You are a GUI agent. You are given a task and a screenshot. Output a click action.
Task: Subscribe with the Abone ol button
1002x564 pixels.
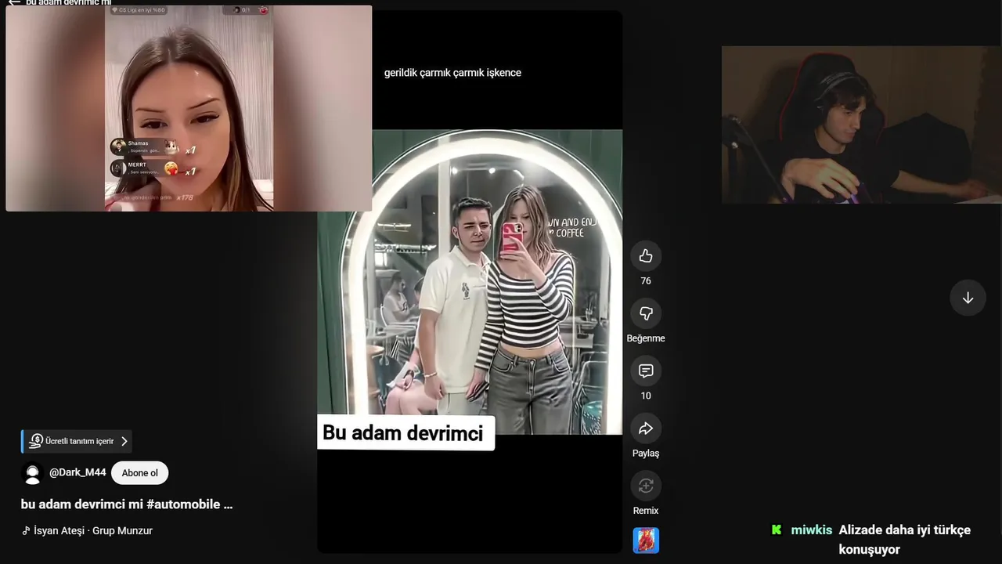coord(140,473)
